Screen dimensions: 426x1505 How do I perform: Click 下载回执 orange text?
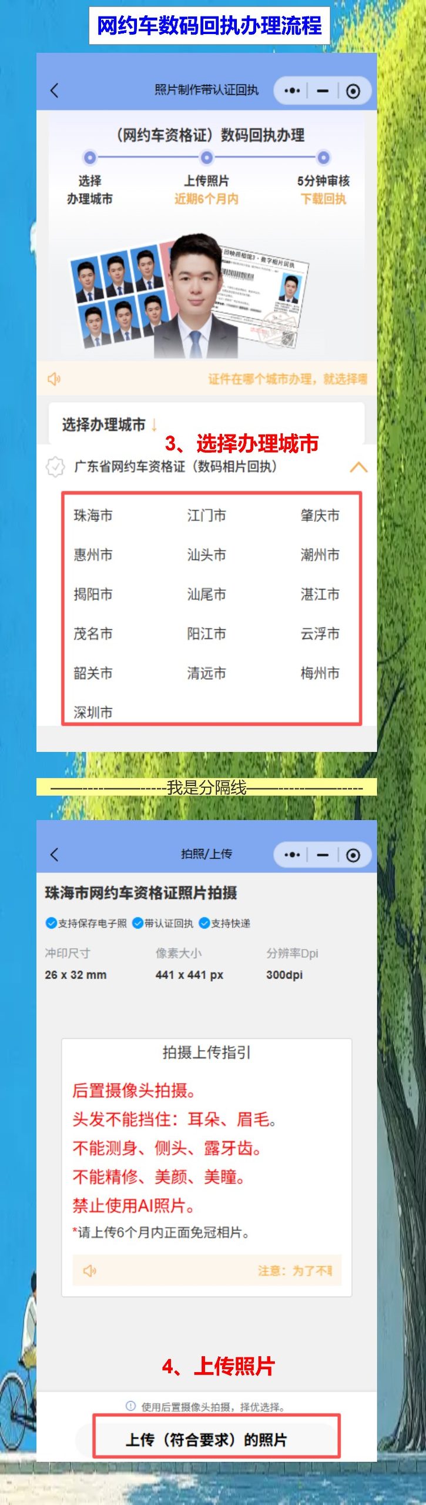(x=323, y=199)
